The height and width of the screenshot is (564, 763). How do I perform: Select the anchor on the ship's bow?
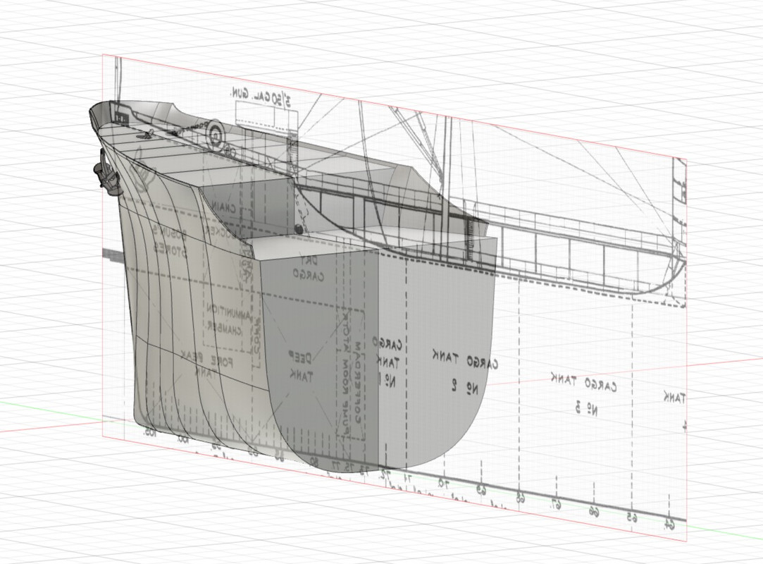[x=106, y=172]
